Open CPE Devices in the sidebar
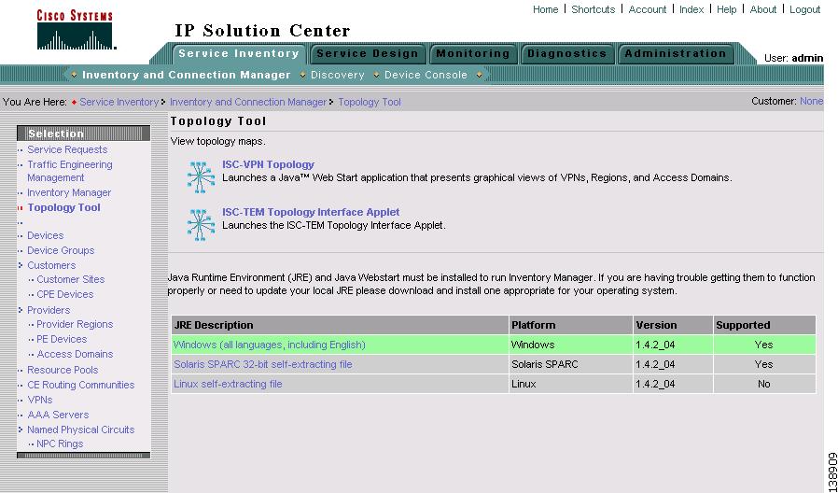This screenshot has height=493, width=838. tap(65, 294)
